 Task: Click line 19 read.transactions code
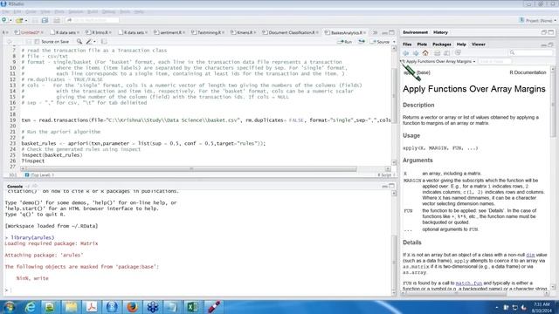(x=206, y=120)
